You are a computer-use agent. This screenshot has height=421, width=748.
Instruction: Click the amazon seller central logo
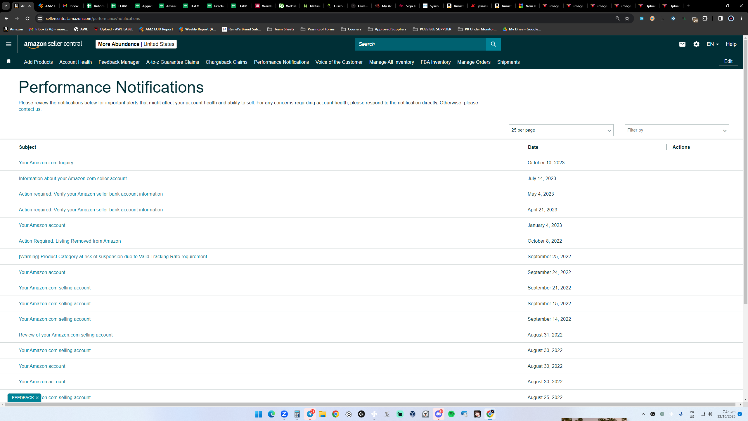click(x=53, y=44)
